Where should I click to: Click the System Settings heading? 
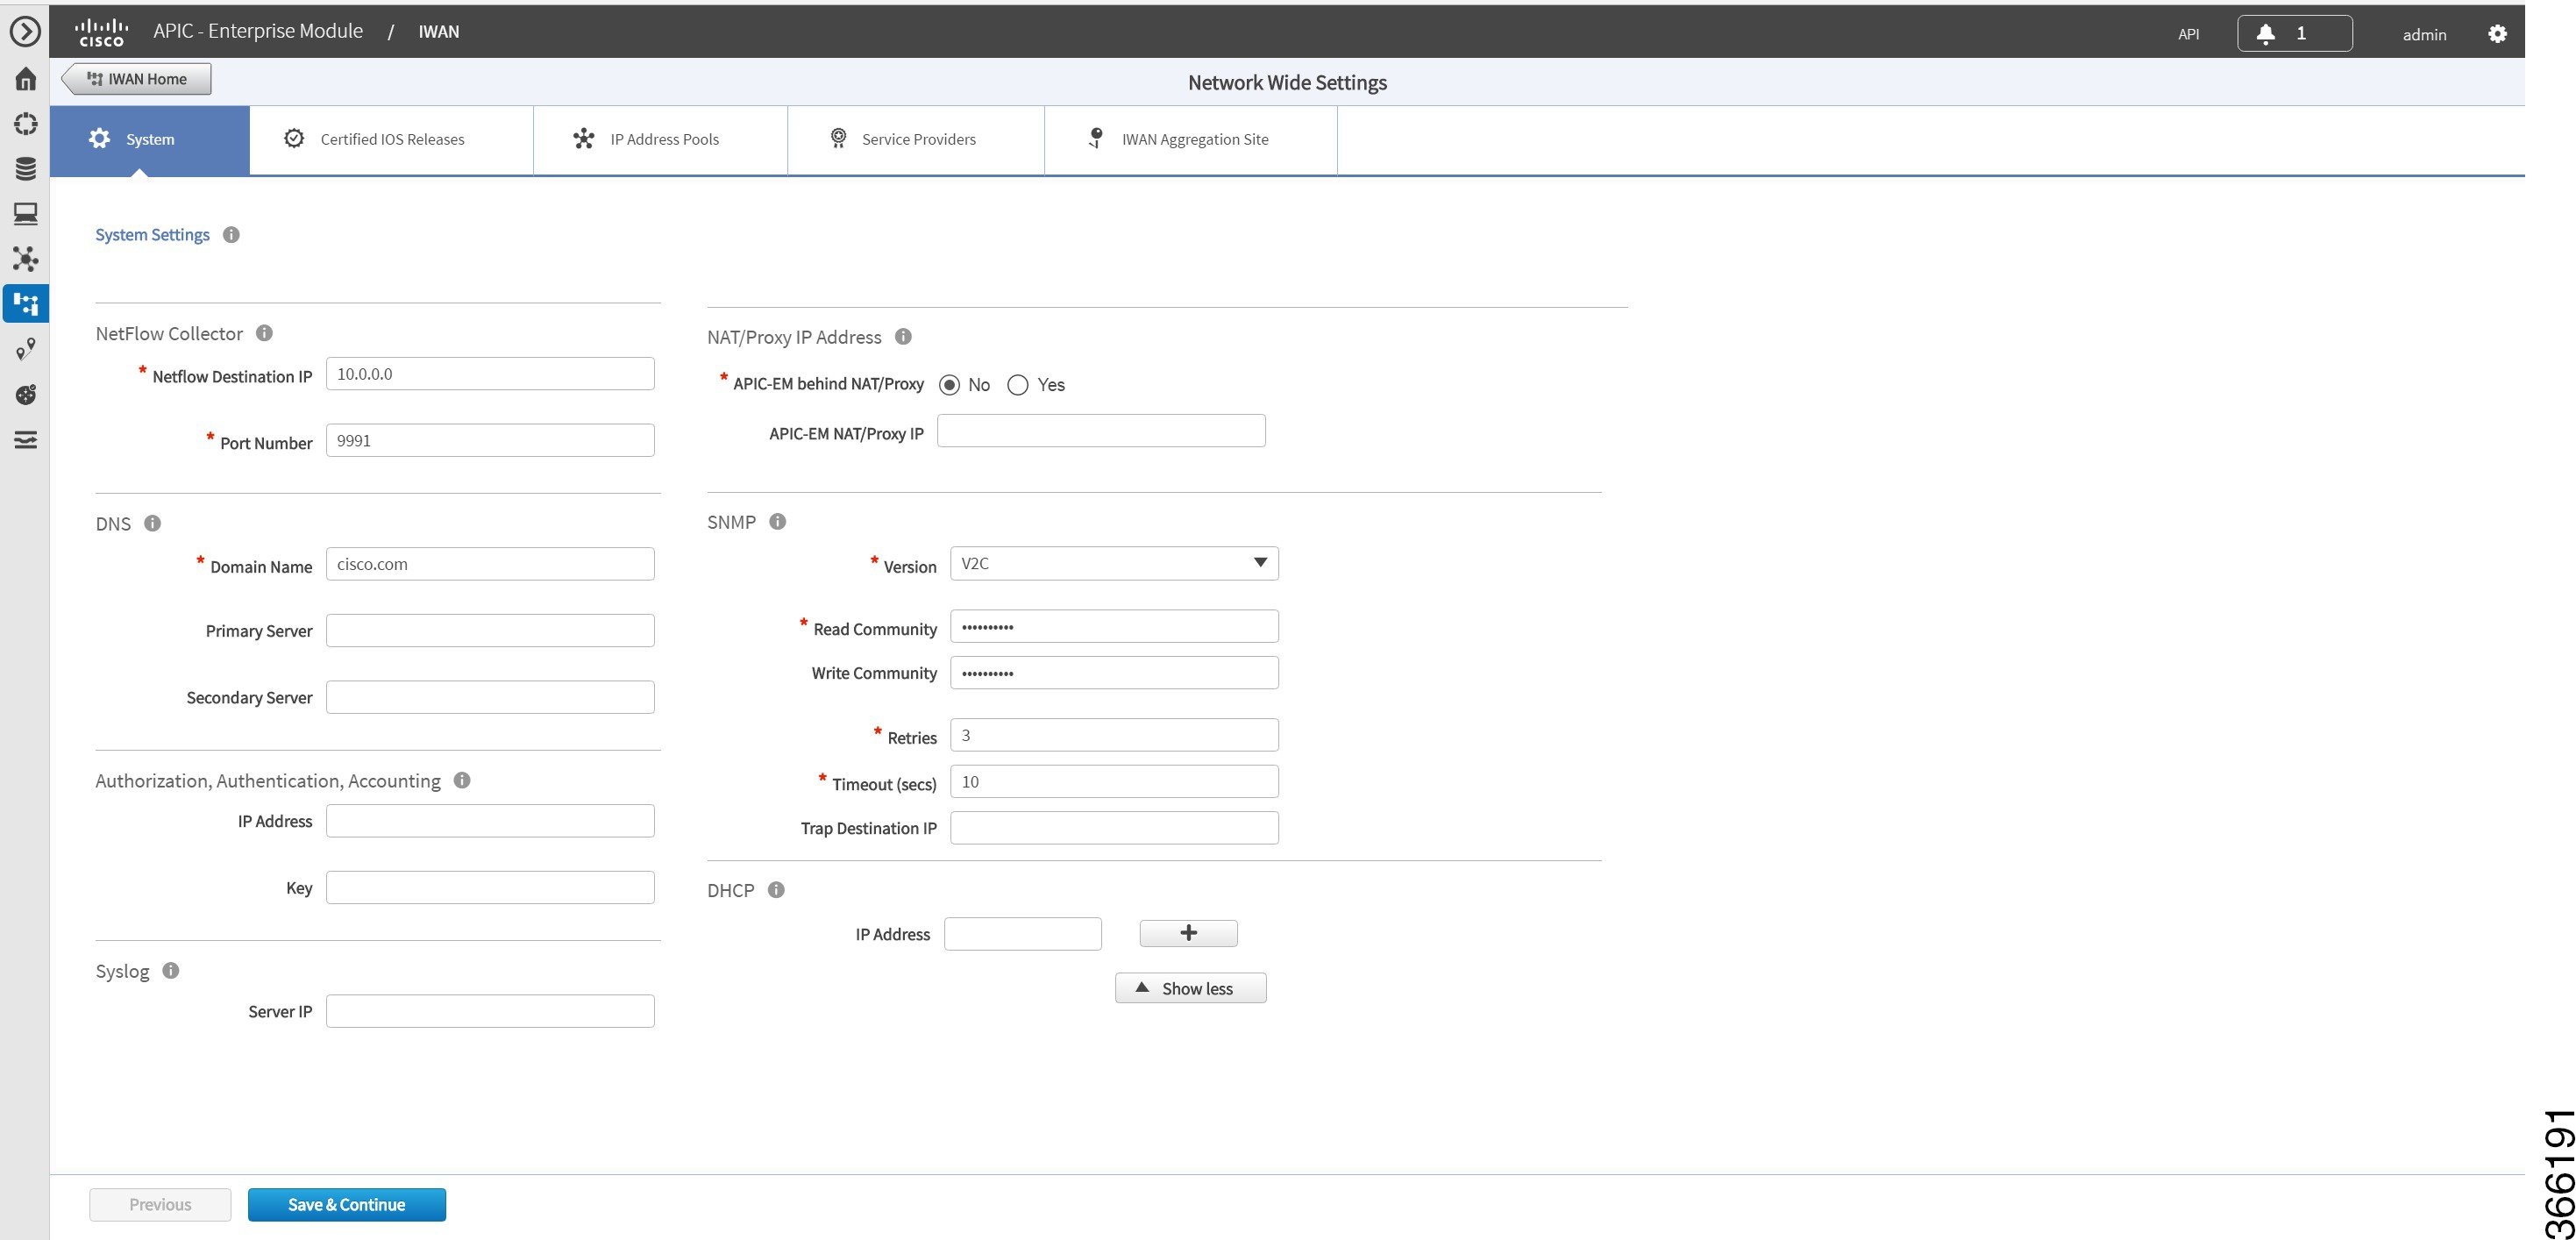click(x=152, y=235)
